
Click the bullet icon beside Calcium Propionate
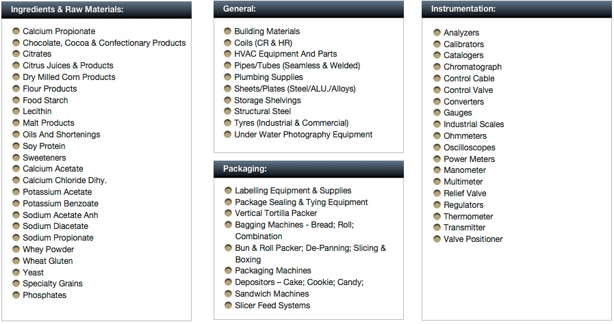(16, 31)
